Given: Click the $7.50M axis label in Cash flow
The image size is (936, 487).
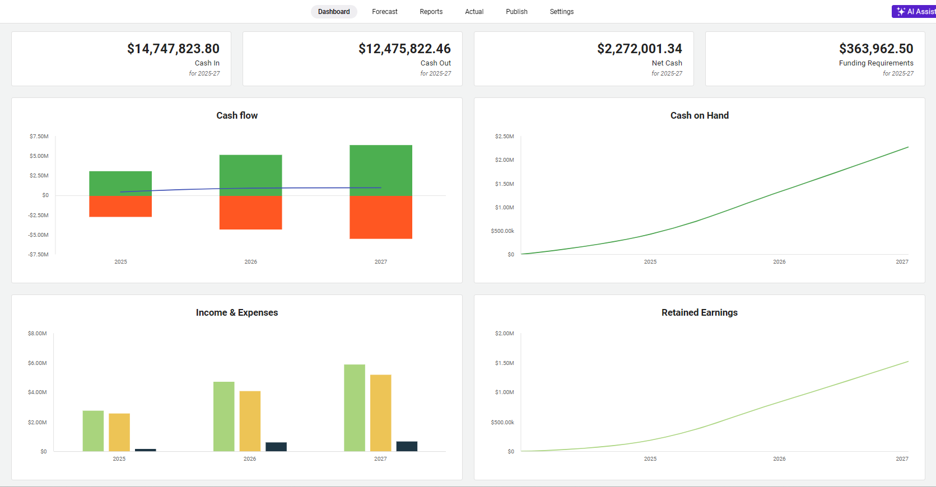Looking at the screenshot, I should [39, 137].
